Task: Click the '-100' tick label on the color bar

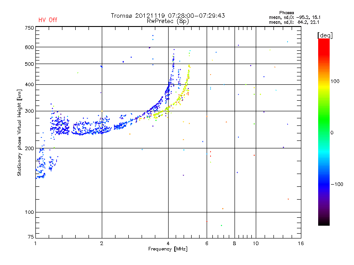Action: (x=337, y=184)
